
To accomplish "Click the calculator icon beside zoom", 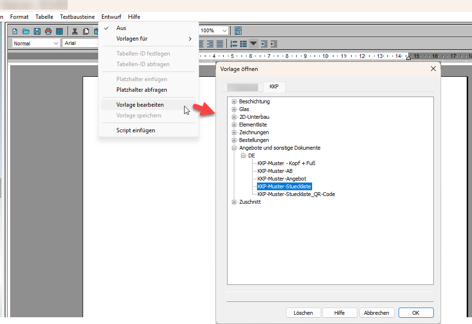I will click(238, 31).
